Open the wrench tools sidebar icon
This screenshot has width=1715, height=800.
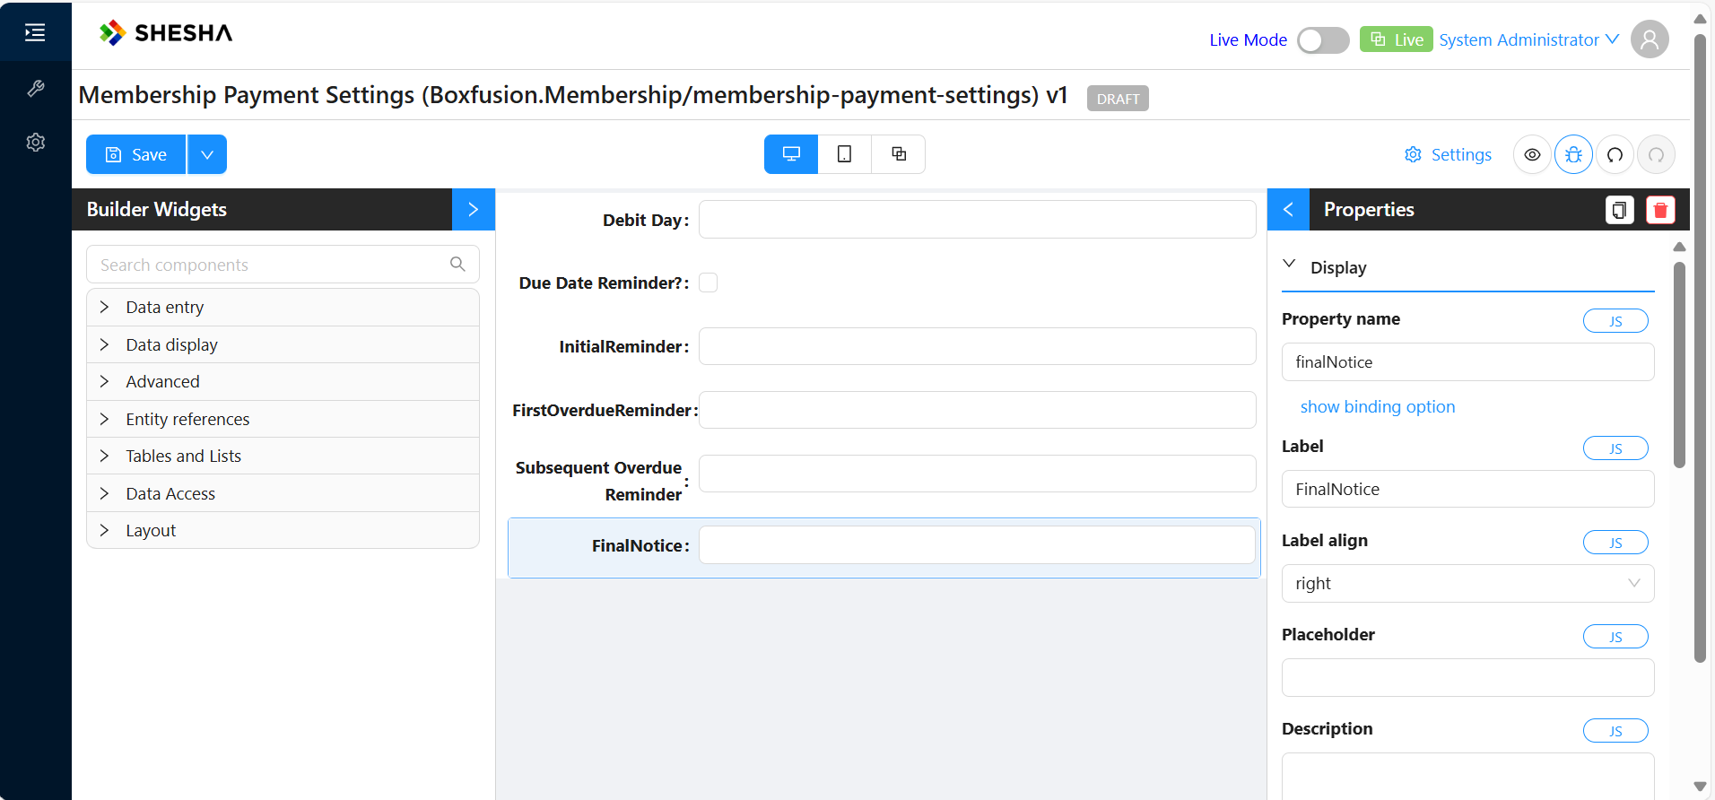click(35, 88)
